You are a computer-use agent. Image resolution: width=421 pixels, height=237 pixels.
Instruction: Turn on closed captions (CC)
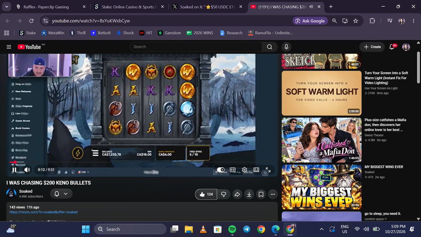pyautogui.click(x=232, y=170)
